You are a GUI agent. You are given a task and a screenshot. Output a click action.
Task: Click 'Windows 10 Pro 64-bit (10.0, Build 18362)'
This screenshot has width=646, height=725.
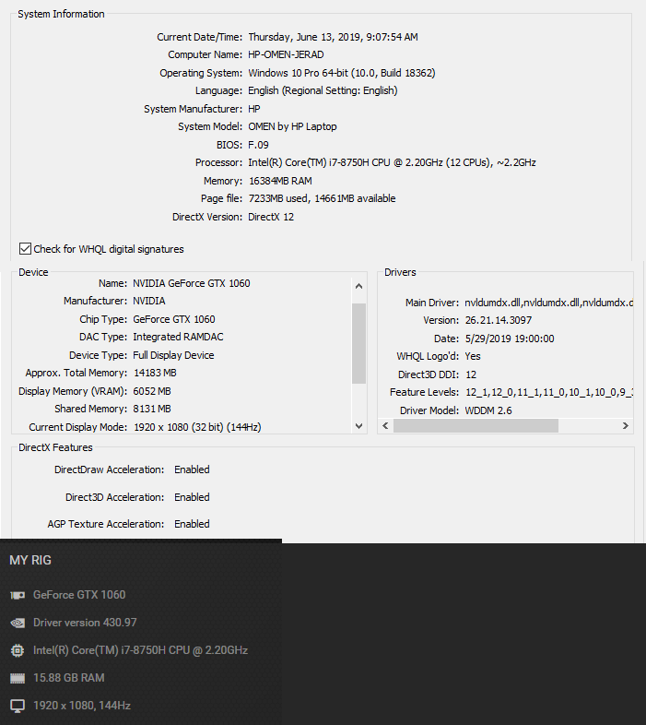click(x=342, y=73)
